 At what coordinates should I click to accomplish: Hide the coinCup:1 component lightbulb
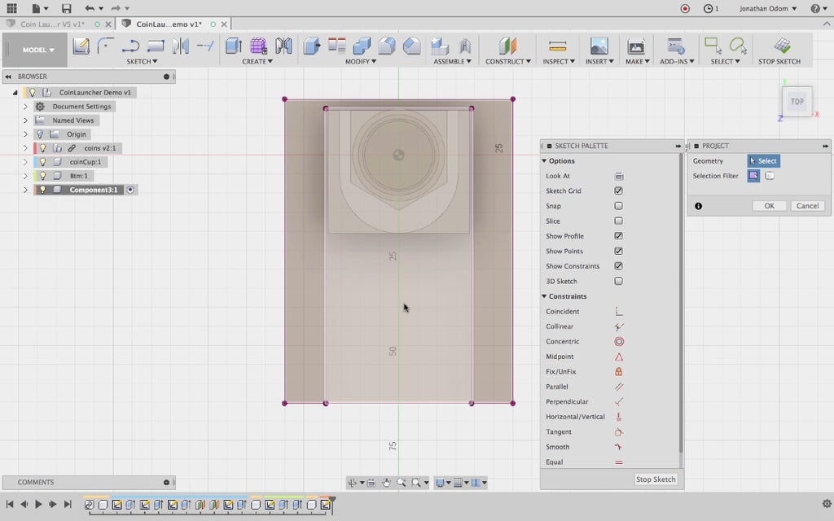pyautogui.click(x=42, y=162)
